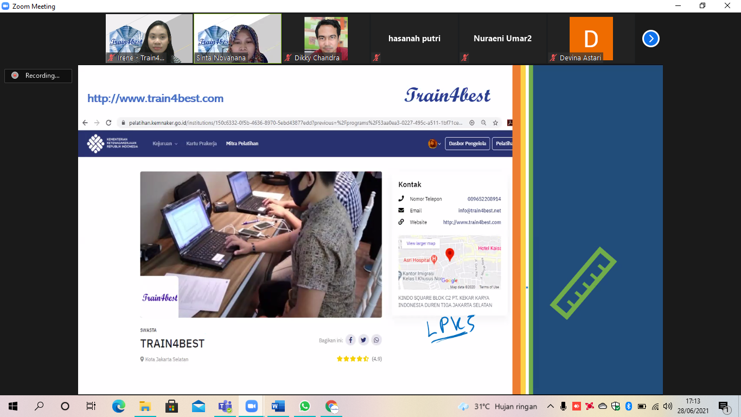Click the Dasbor Pengelola button
741x417 pixels.
point(467,144)
